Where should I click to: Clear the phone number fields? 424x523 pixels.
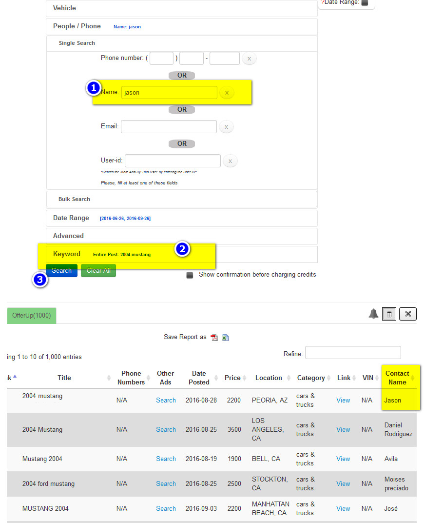tap(249, 59)
